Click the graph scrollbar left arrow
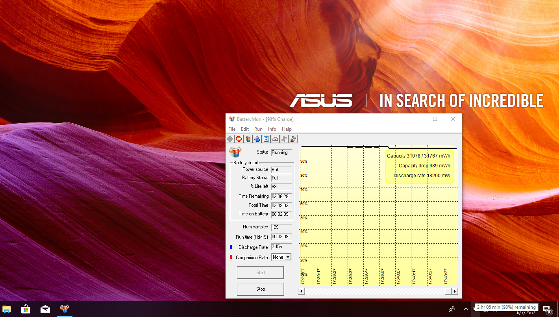Viewport: 559px width, 317px height. (302, 291)
